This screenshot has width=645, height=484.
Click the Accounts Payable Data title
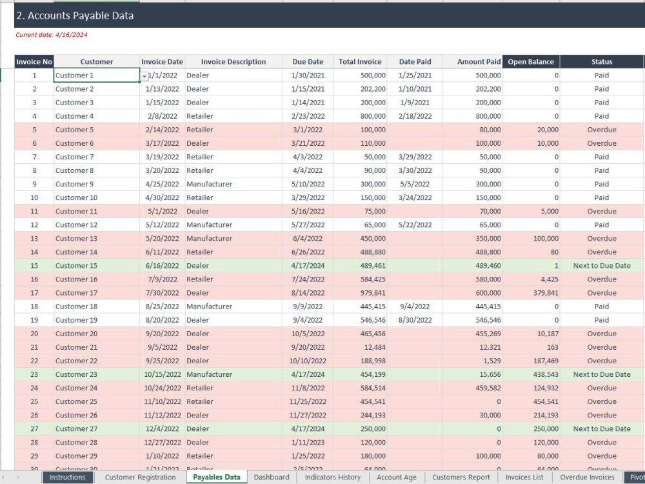(x=75, y=15)
